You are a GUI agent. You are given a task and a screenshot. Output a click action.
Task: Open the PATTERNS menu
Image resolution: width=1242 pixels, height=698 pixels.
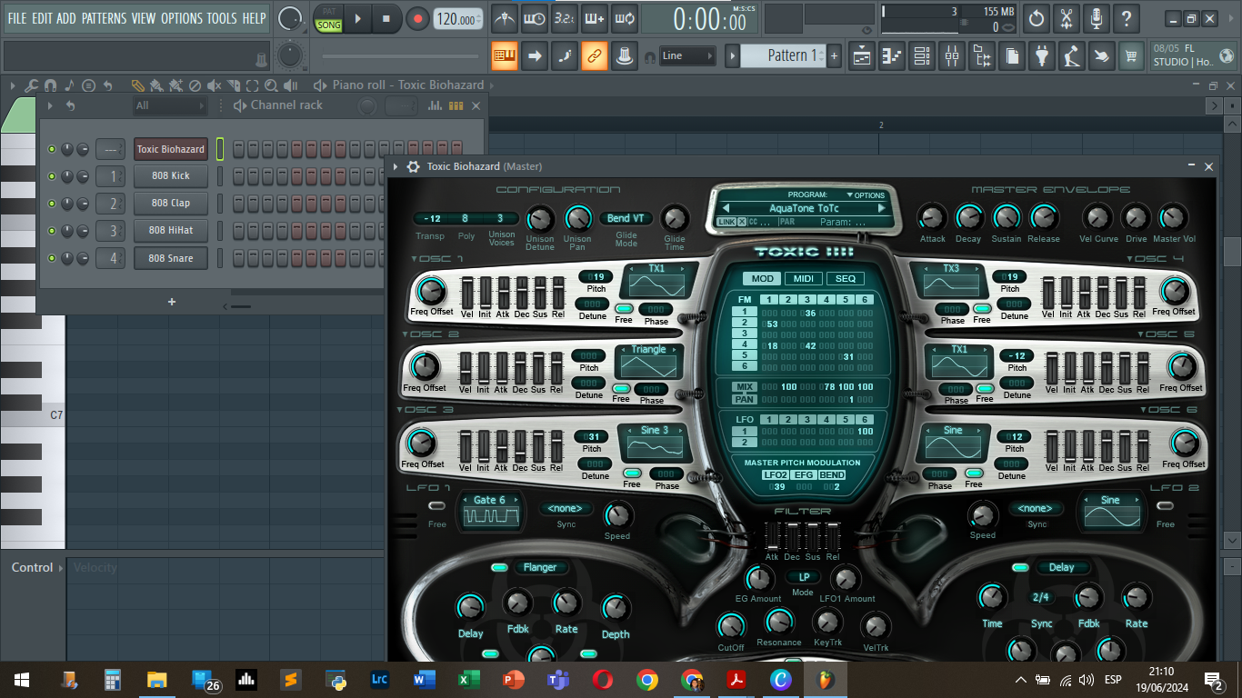coord(104,18)
